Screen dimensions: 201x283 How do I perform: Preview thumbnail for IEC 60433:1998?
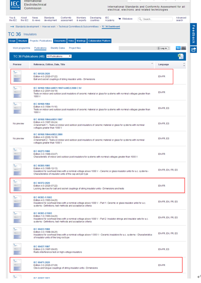point(17,233)
